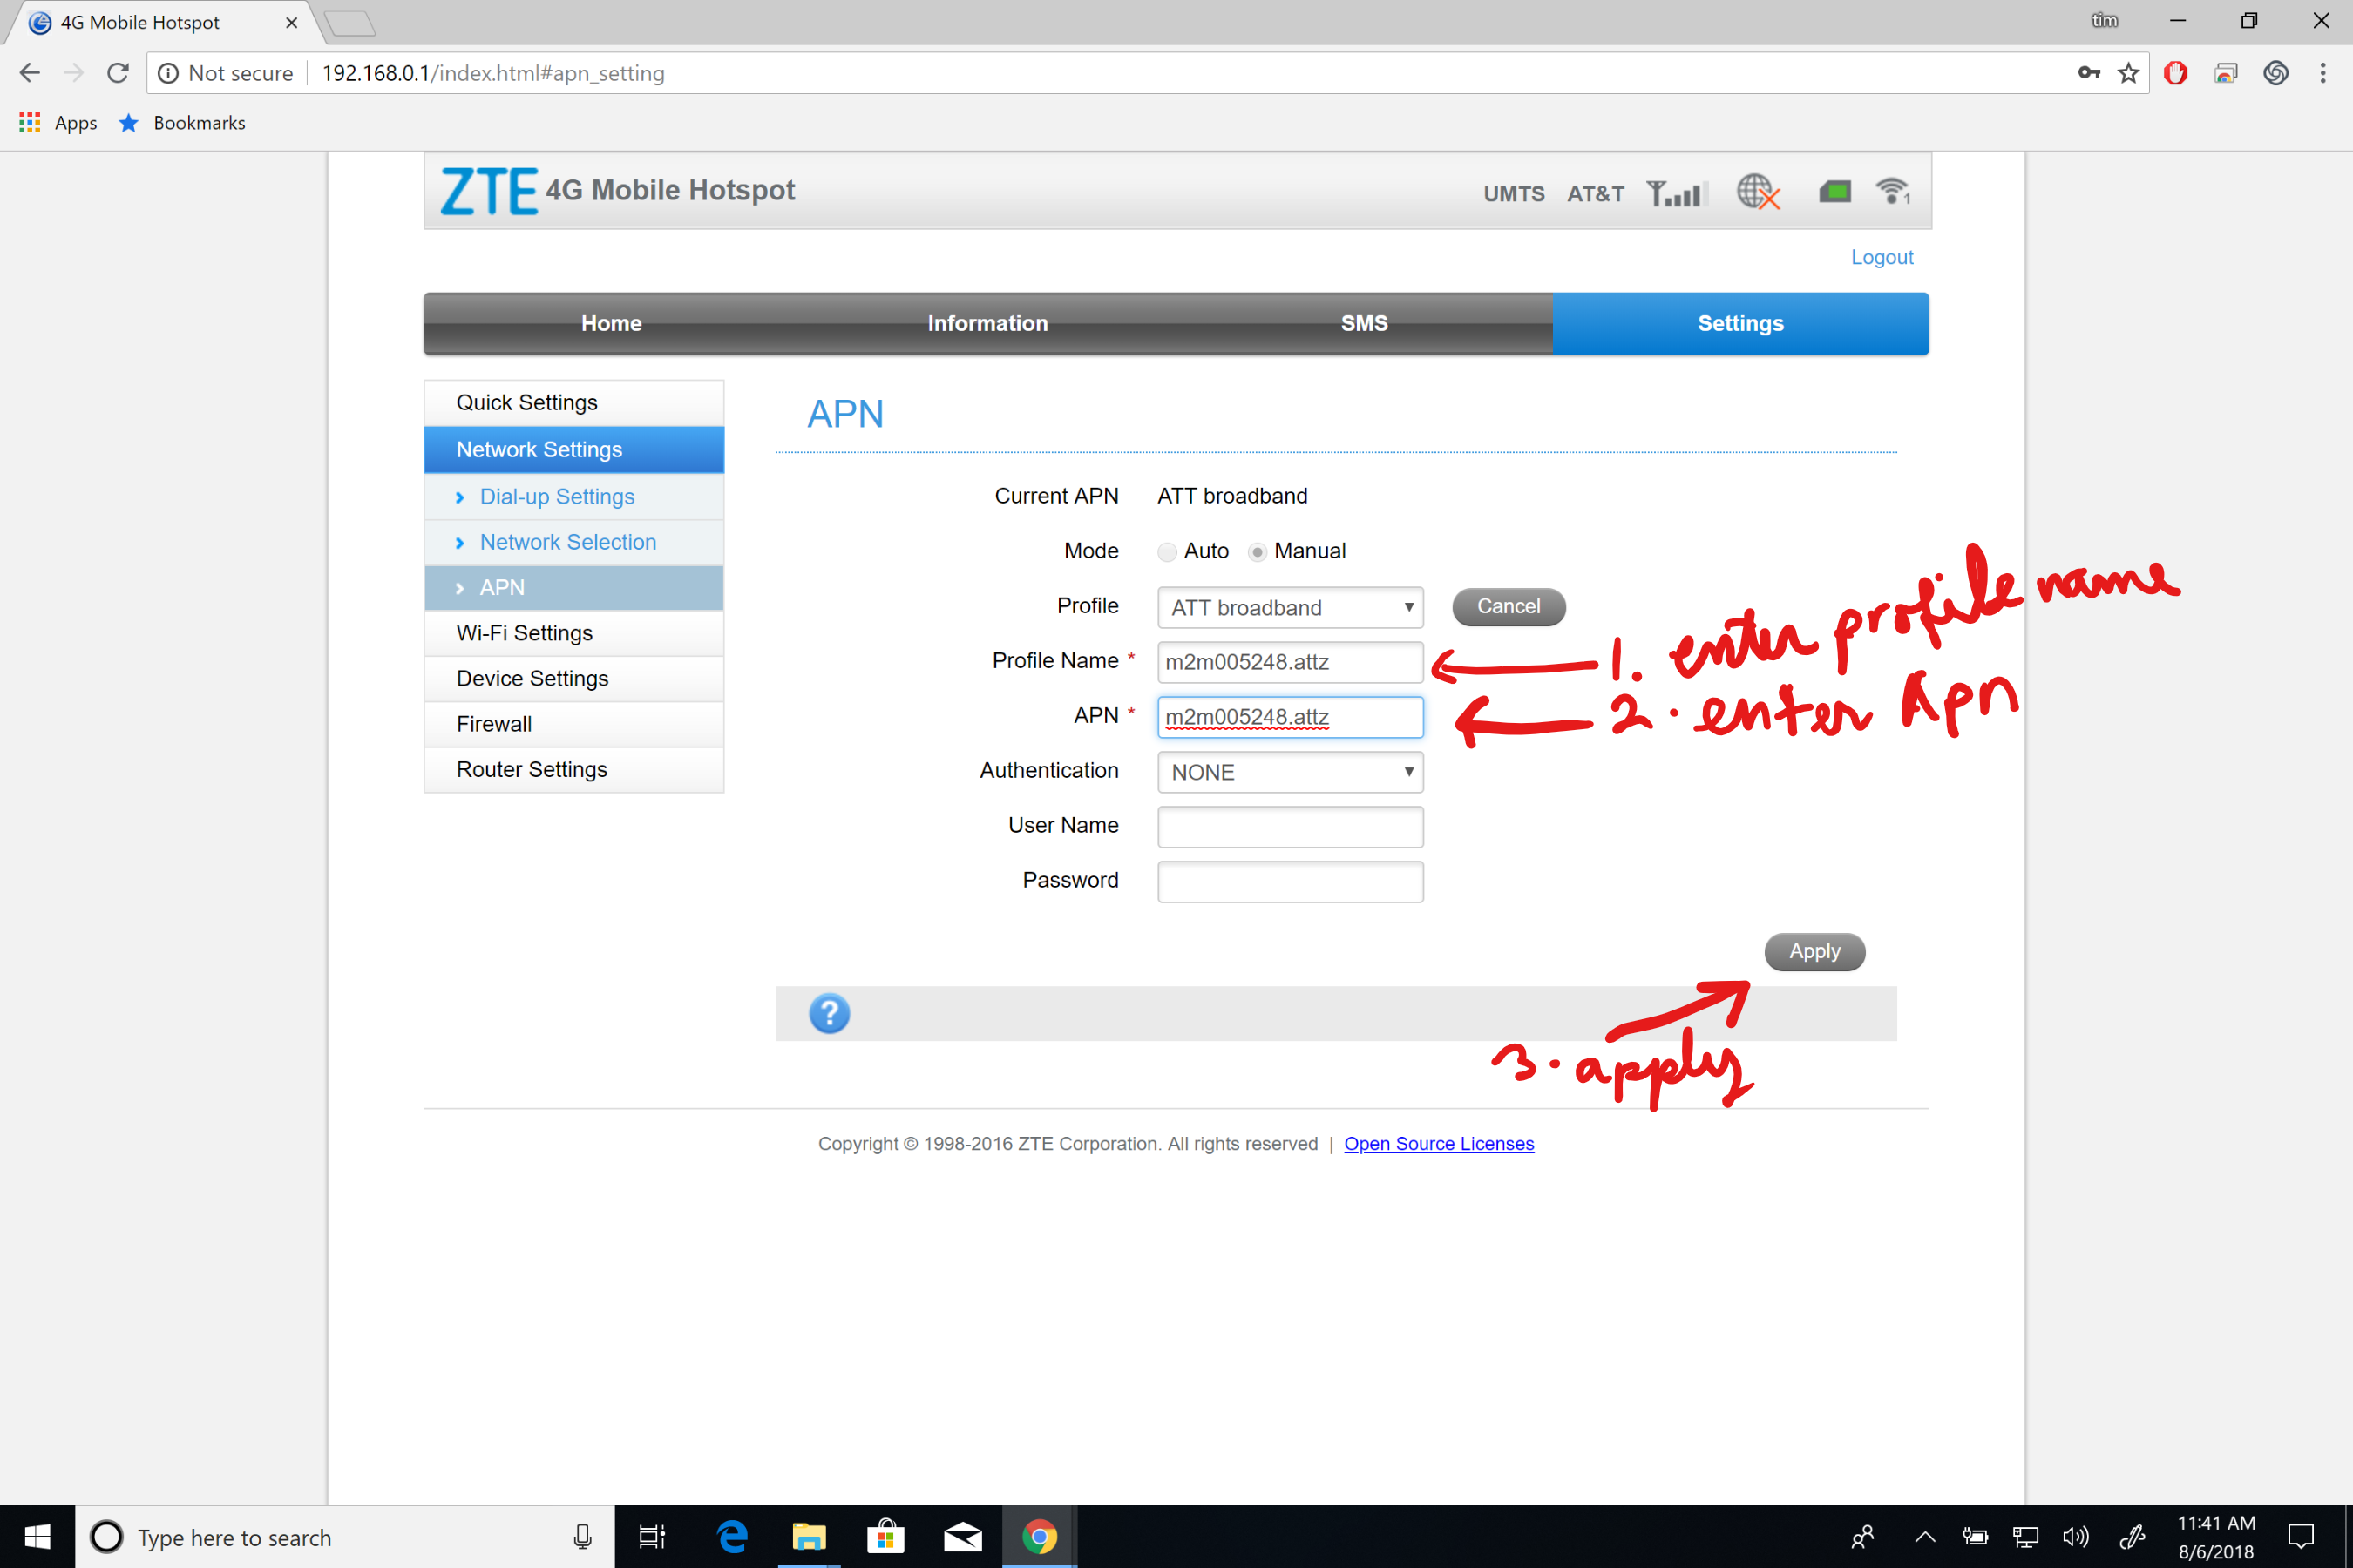Select the Auto mode radio button

click(1167, 552)
